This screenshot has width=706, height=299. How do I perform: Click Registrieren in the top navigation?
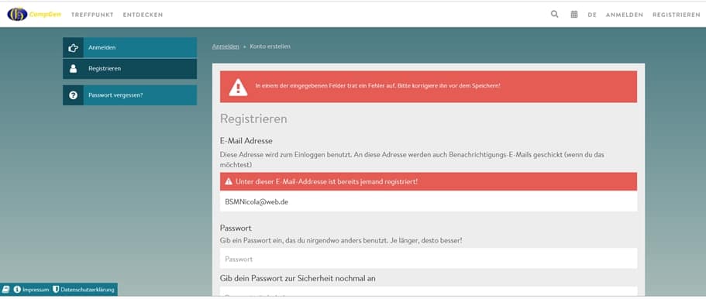point(677,15)
